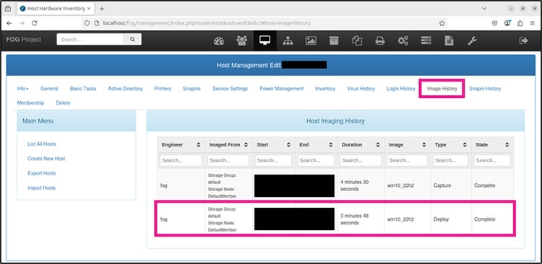The width and height of the screenshot is (542, 264).
Task: Switch to the Service Settings tab
Action: pos(231,89)
